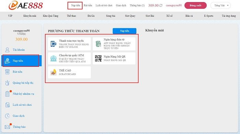240x134 pixels.
Task: Go to the VIP menu
Action: point(10,16)
